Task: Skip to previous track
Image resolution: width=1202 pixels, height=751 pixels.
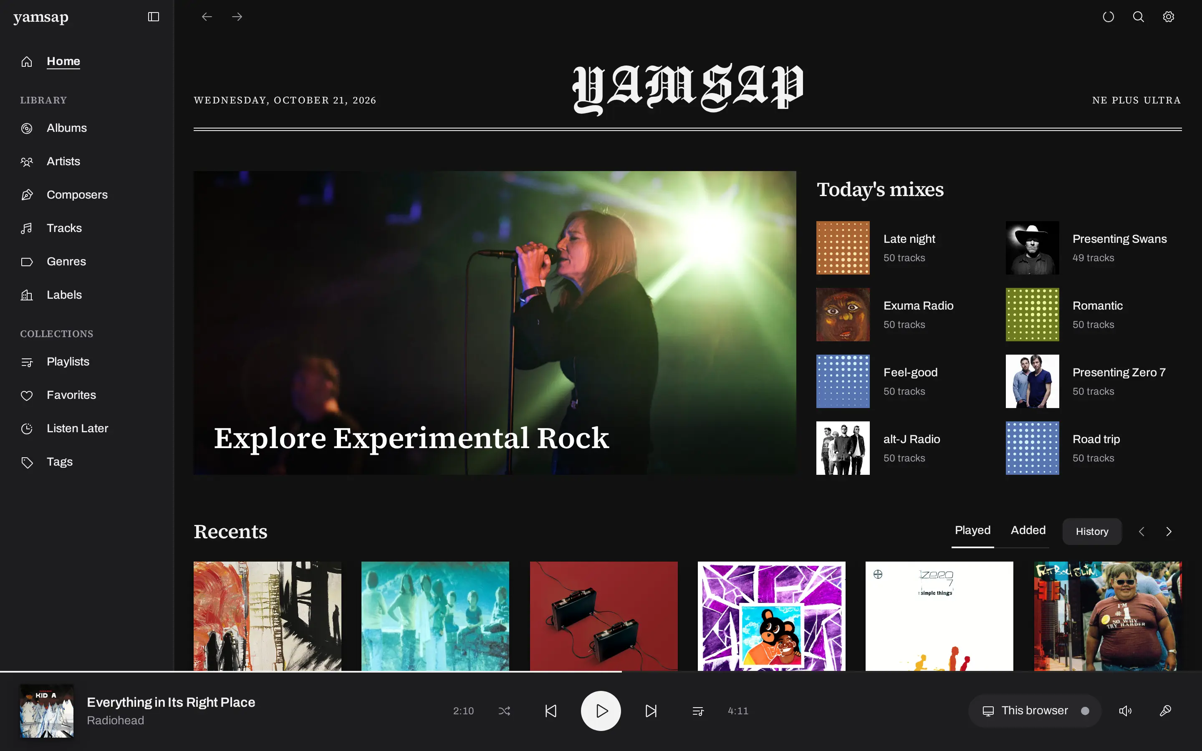Action: coord(550,711)
